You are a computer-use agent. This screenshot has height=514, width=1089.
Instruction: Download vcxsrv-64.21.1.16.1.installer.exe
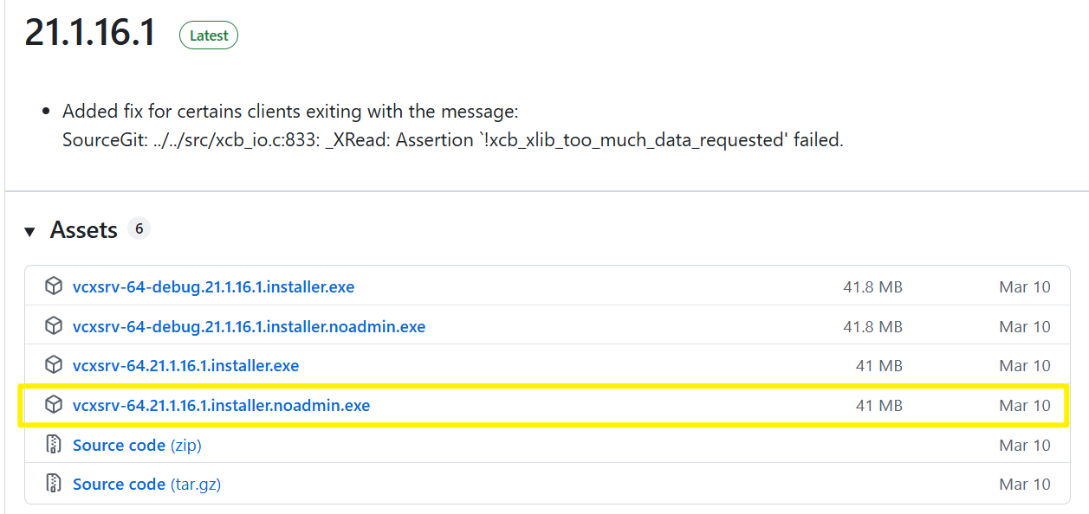(x=185, y=365)
